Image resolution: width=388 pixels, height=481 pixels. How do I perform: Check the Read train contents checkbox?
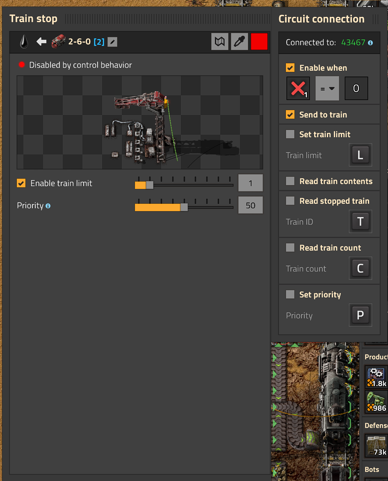(x=290, y=181)
